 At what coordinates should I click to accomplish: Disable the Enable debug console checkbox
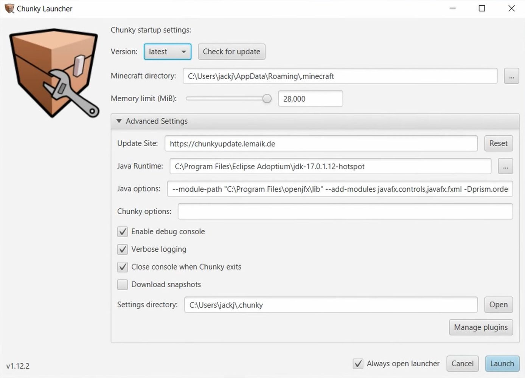pos(123,232)
